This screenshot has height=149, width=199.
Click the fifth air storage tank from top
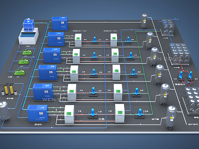coord(165,94)
